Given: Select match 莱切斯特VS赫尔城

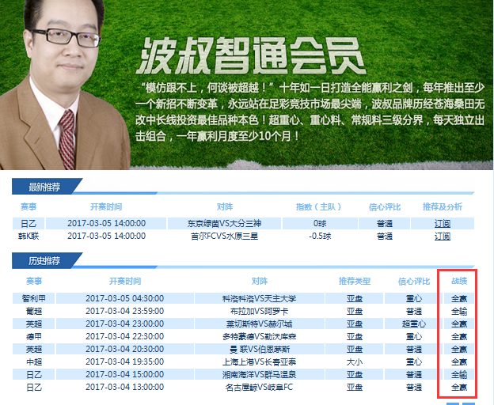Looking at the screenshot, I should (260, 324).
